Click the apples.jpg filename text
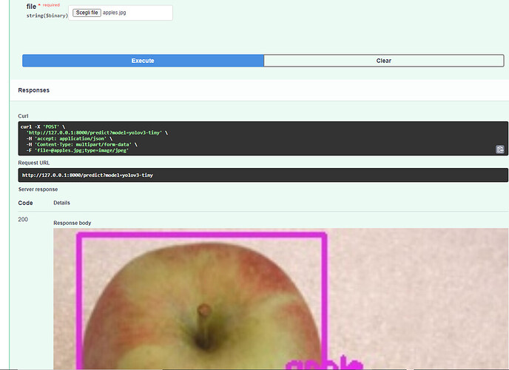 pos(114,13)
